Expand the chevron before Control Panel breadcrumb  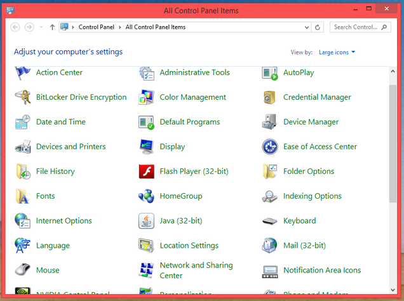[73, 27]
